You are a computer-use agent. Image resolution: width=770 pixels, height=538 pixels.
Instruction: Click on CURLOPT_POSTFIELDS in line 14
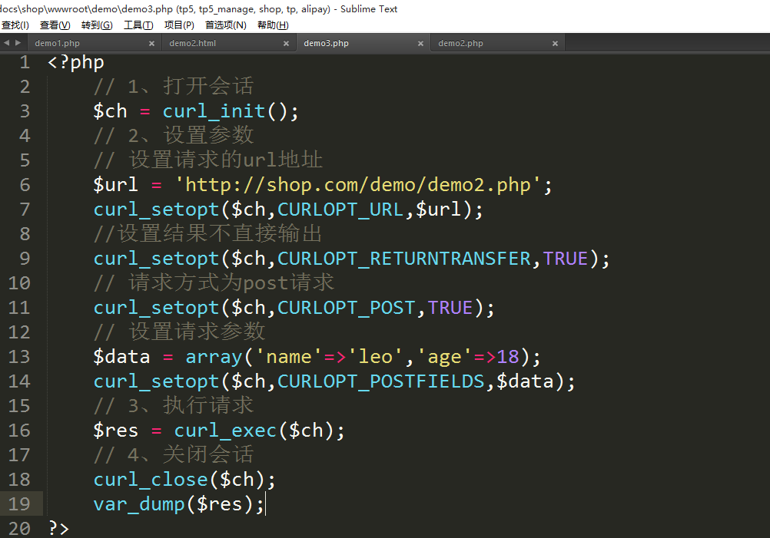tap(381, 381)
